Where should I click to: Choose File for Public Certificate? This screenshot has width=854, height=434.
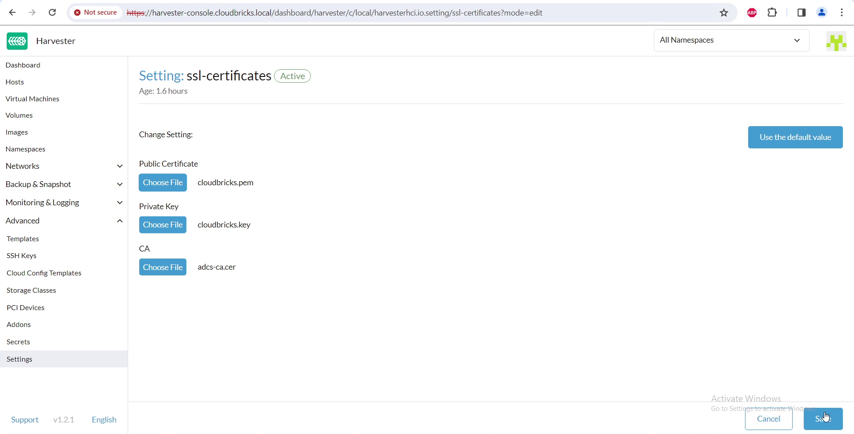pos(163,183)
